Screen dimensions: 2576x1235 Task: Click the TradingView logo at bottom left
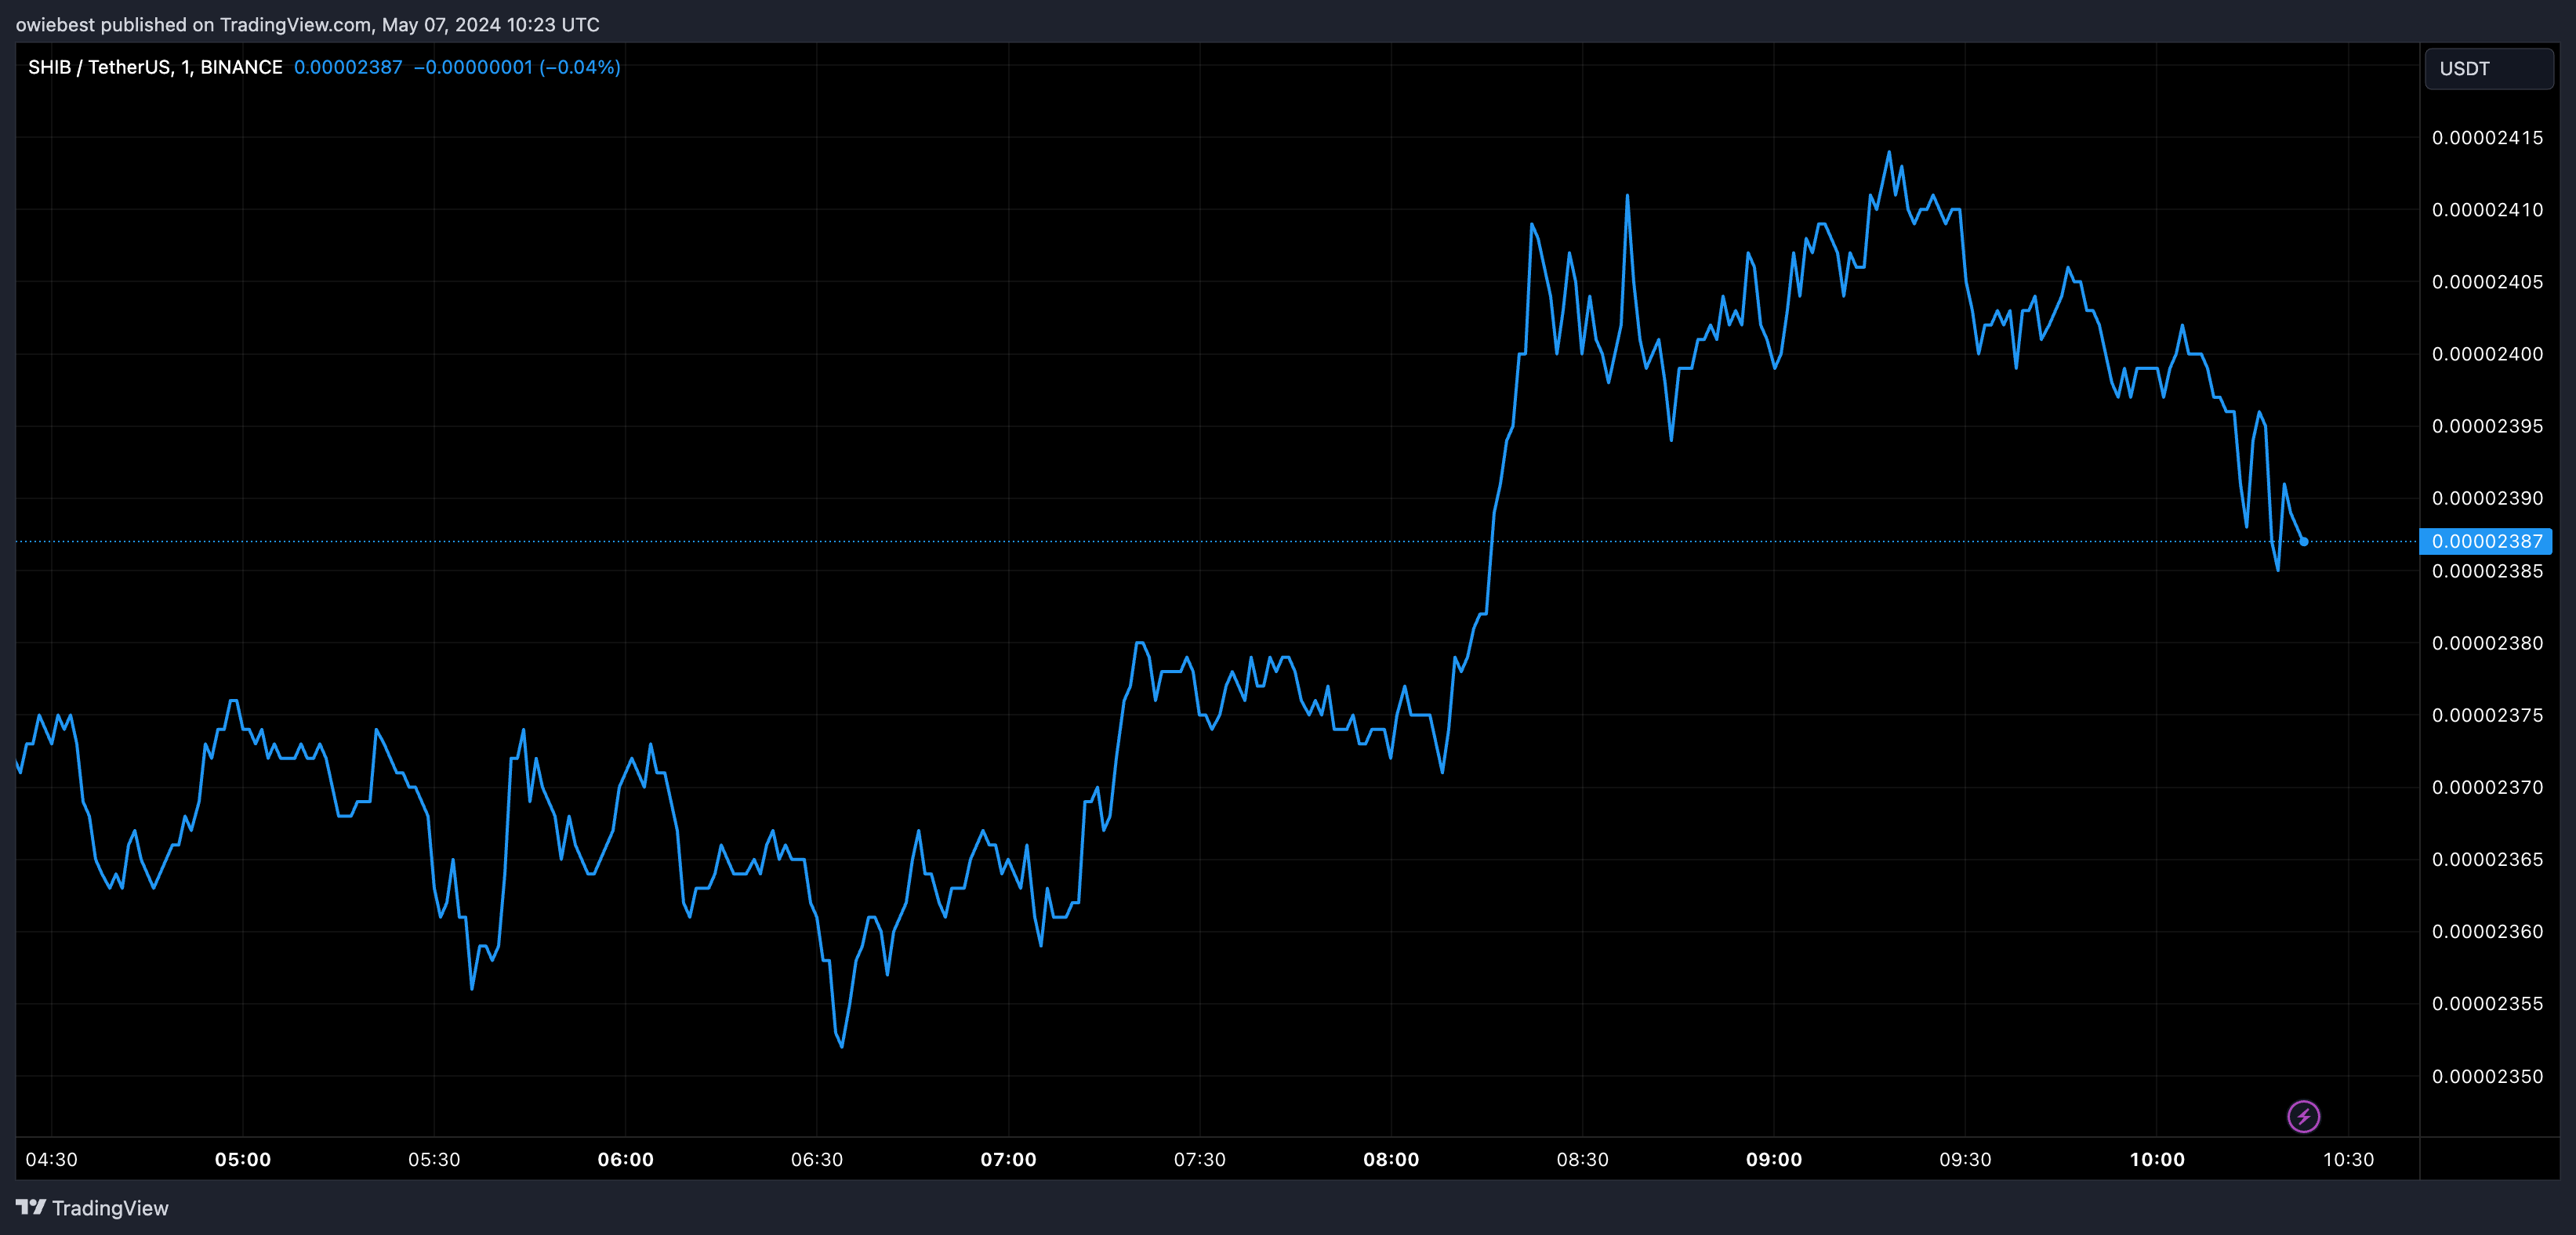[92, 1208]
